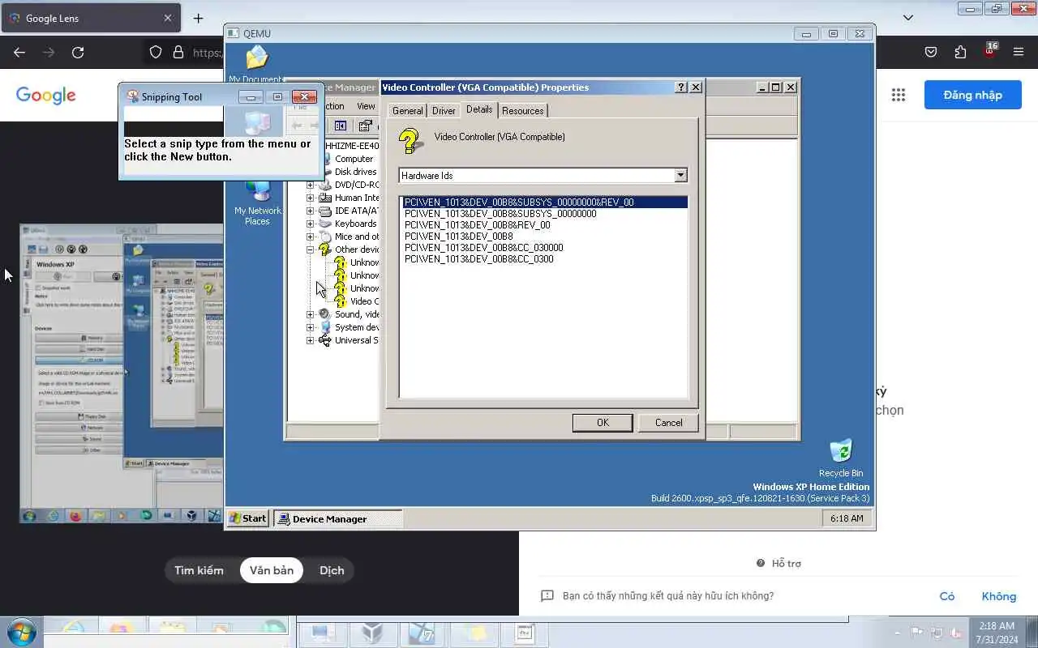
Task: Select the PCI\VEN_1013&DEV_00B8&CC_030000 row
Action: [x=483, y=248]
